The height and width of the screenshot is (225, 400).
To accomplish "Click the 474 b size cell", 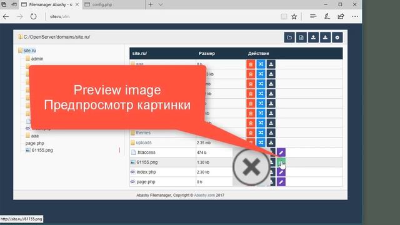I will [201, 152].
